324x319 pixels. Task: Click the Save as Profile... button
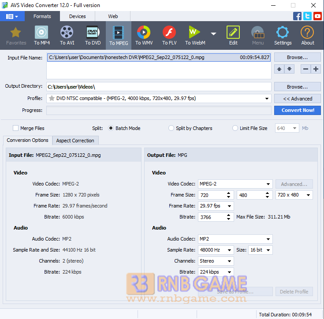pyautogui.click(x=235, y=292)
